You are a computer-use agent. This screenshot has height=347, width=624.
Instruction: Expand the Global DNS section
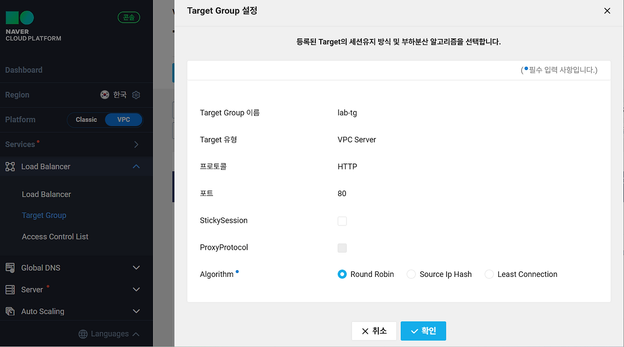point(136,268)
